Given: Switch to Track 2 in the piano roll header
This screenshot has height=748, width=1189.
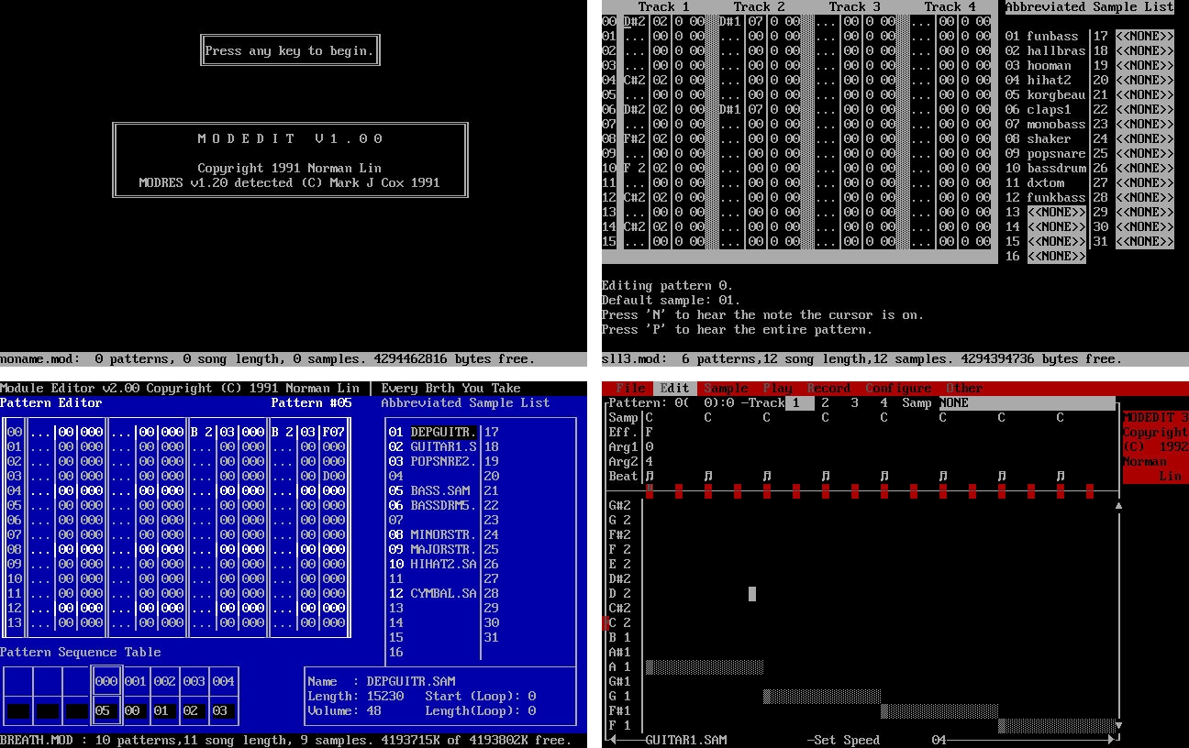Looking at the screenshot, I should coord(826,402).
